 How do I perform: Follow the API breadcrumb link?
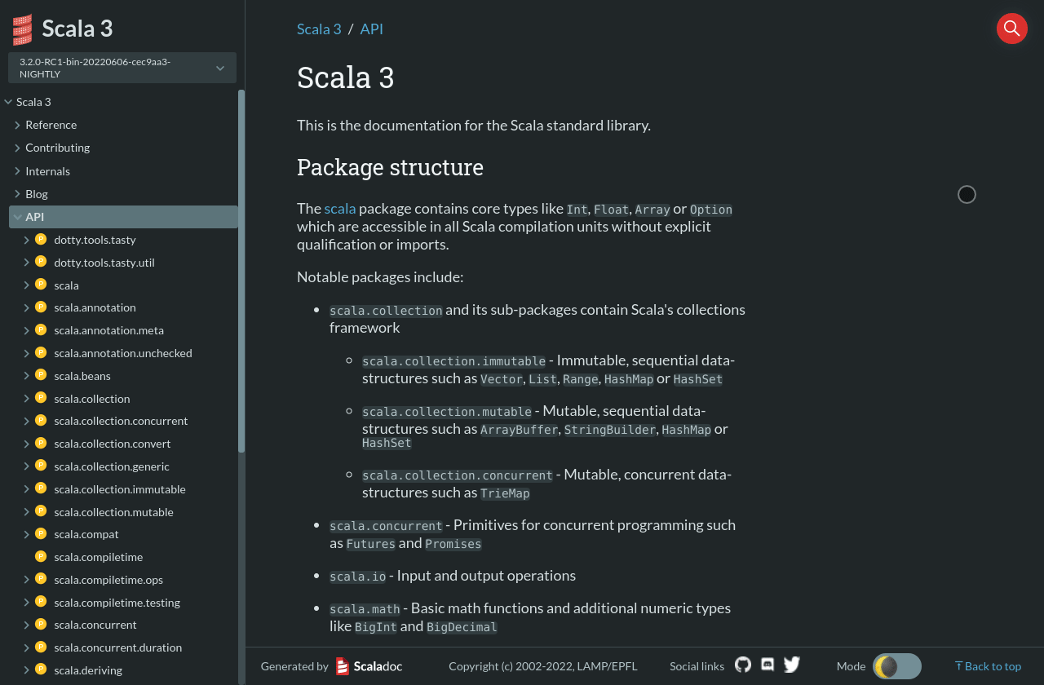point(372,29)
